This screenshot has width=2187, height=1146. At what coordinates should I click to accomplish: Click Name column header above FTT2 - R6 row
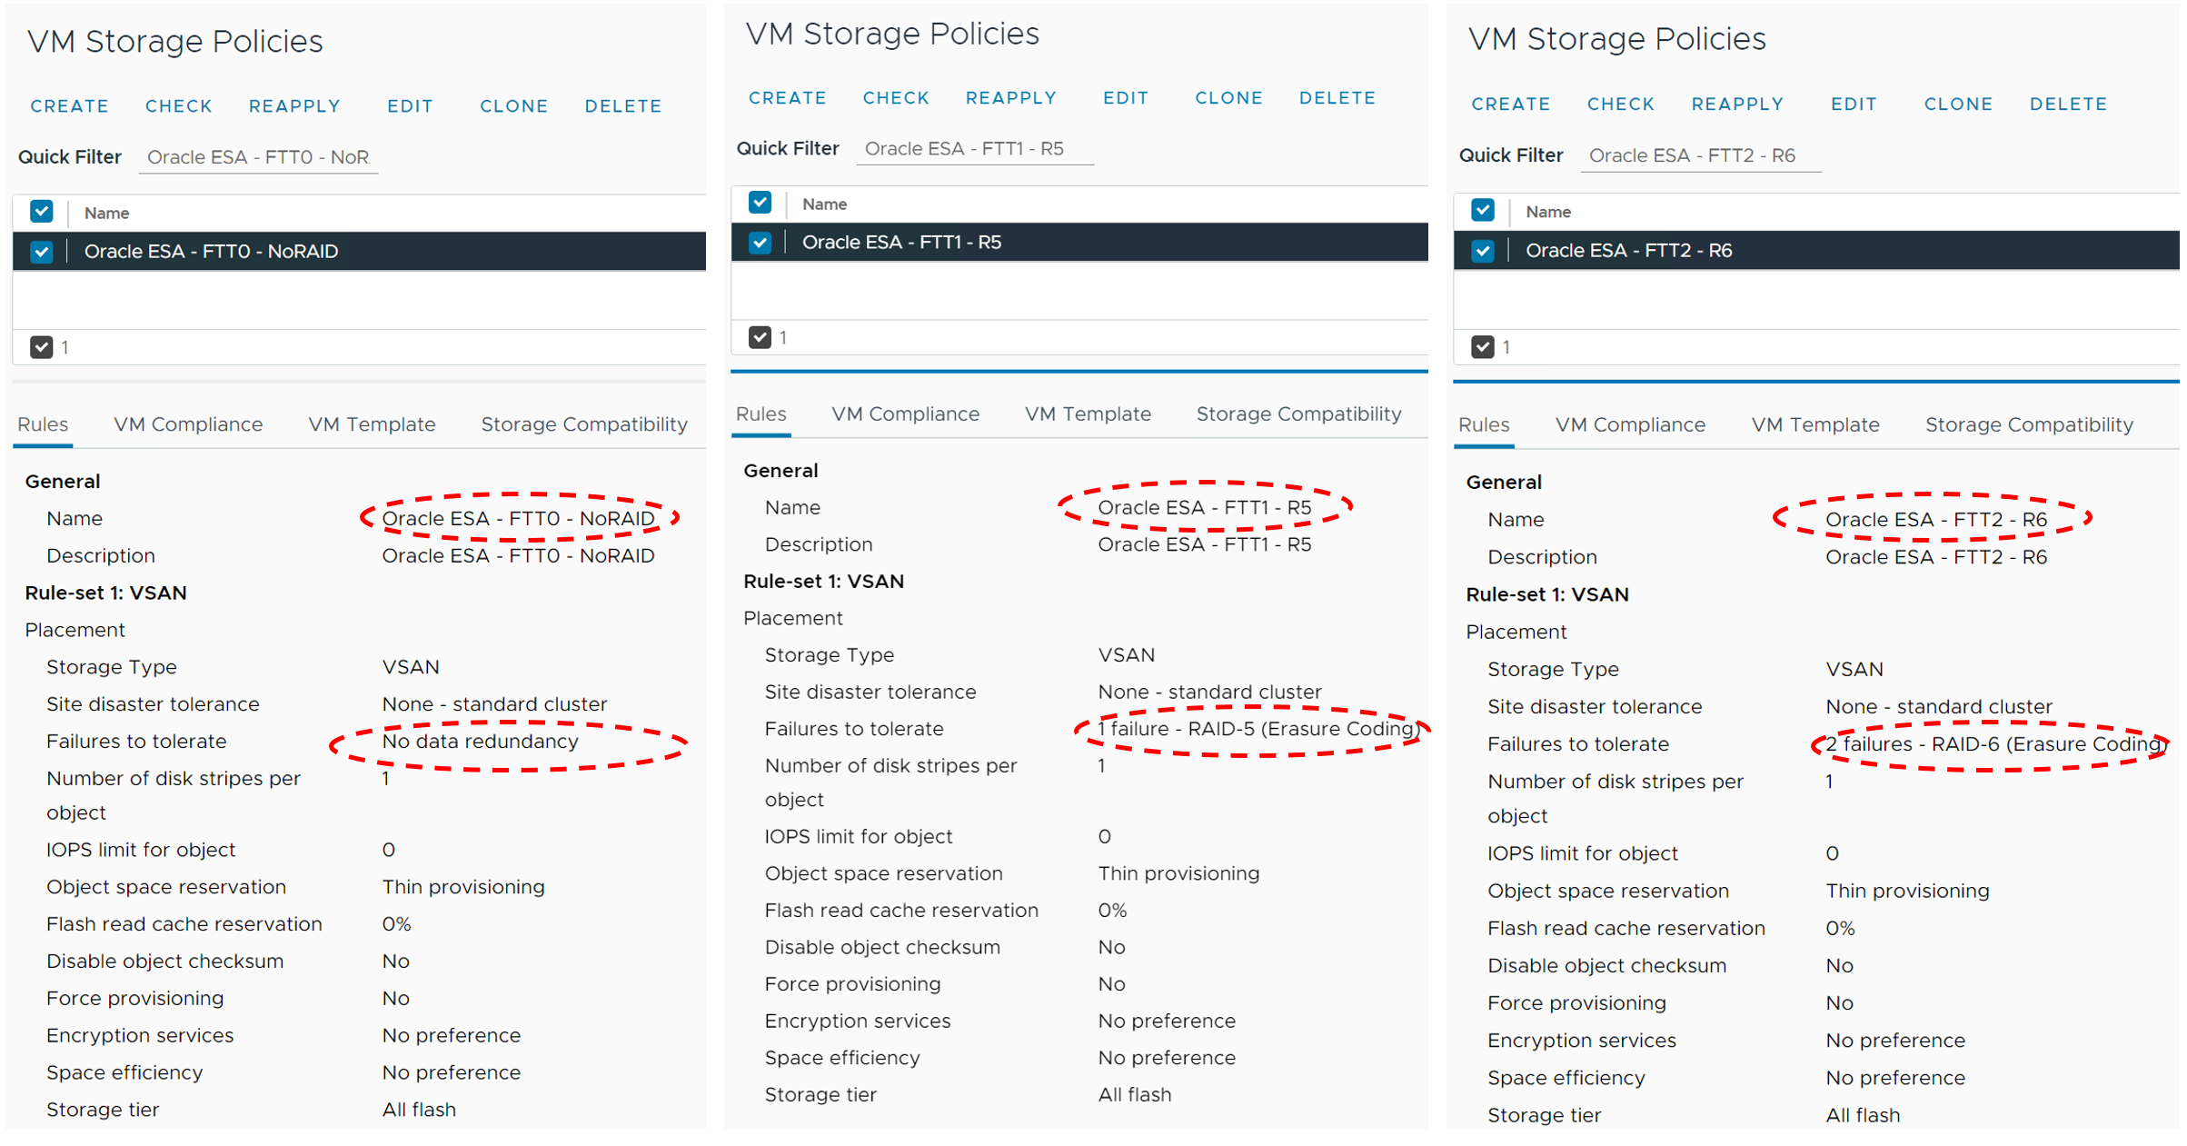(x=1548, y=212)
